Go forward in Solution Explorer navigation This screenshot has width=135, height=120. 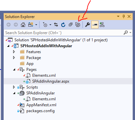pos(16,25)
